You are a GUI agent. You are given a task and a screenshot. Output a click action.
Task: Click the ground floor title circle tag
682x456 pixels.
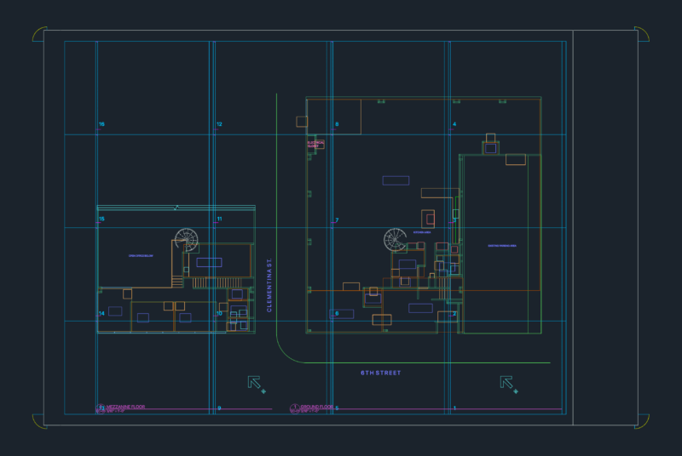[294, 408]
